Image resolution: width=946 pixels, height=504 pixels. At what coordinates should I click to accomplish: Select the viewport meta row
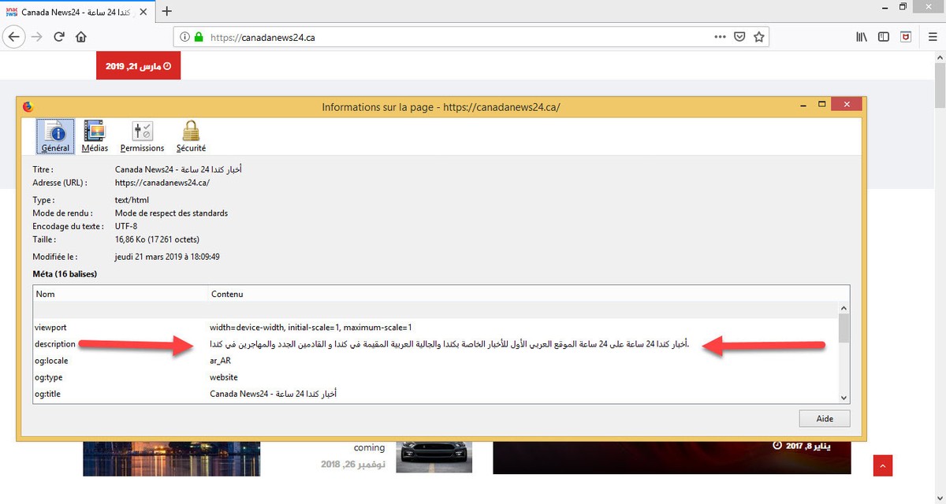click(435, 327)
